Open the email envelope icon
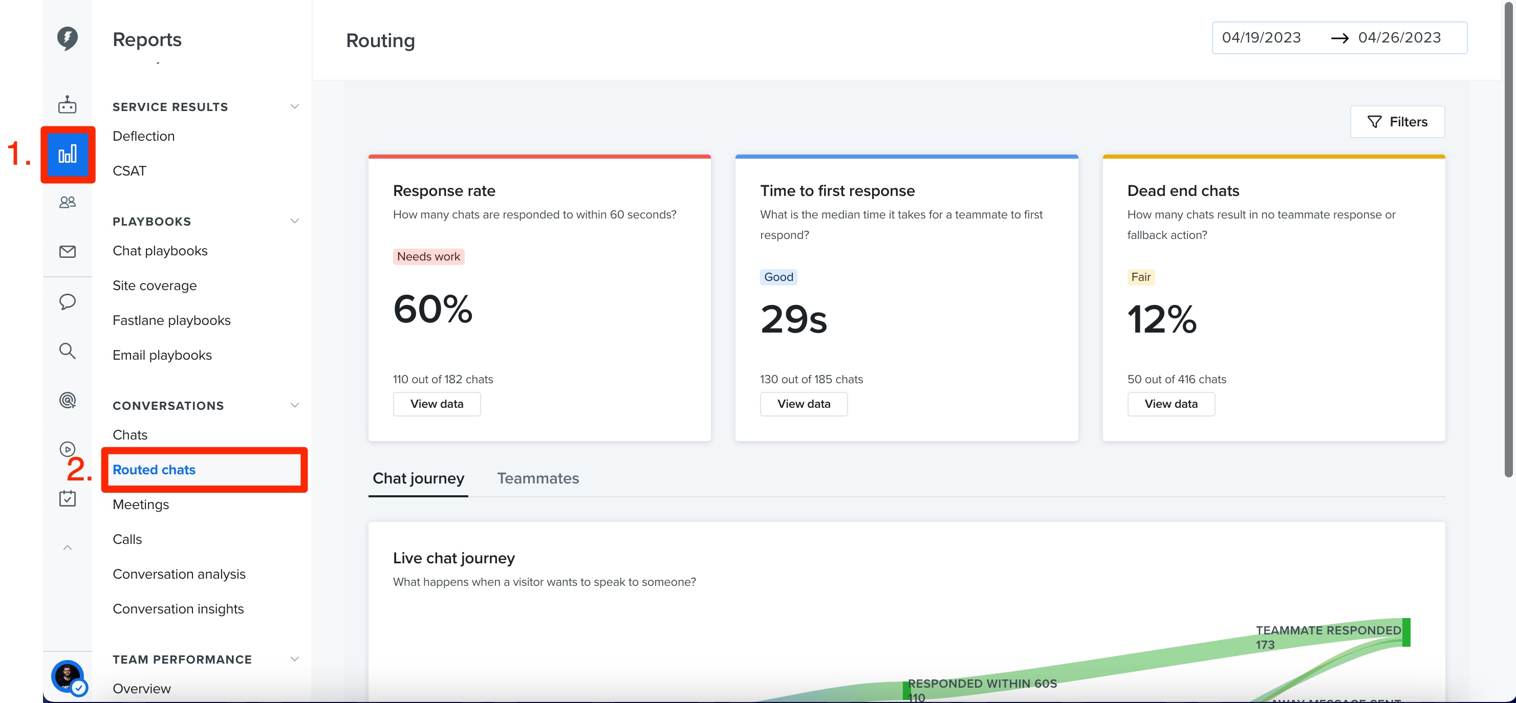Image resolution: width=1516 pixels, height=703 pixels. 67,252
